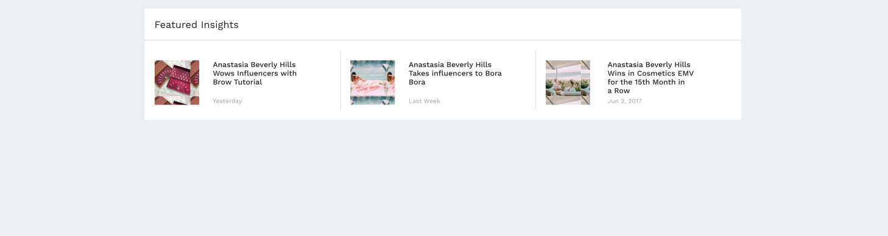The image size is (888, 236).
Task: Click the empty gray area below the panel
Action: tap(443, 178)
